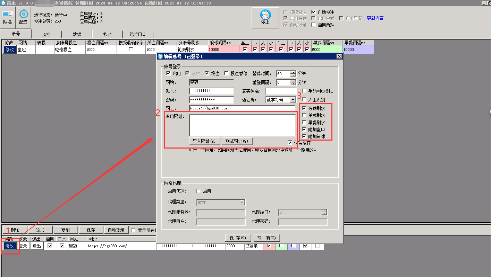This screenshot has width=491, height=277.
Task: Open the 运行日志 tab
Action: click(x=138, y=34)
